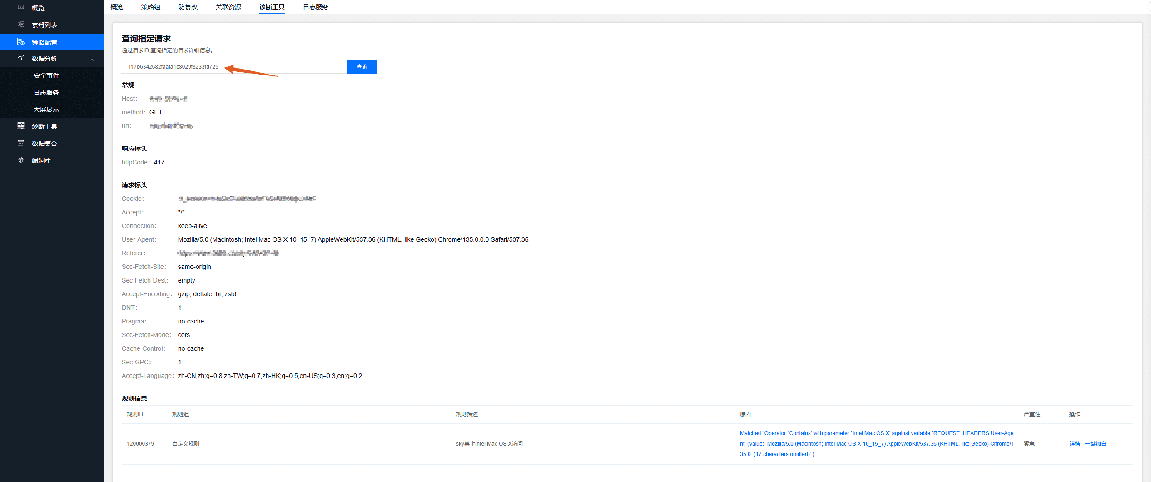Click the 套餐列表 sidebar list icon
Image resolution: width=1151 pixels, height=482 pixels.
(21, 25)
